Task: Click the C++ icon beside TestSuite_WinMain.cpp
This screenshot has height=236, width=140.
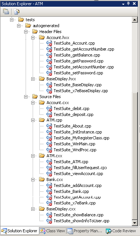Action: pyautogui.click(x=49, y=144)
